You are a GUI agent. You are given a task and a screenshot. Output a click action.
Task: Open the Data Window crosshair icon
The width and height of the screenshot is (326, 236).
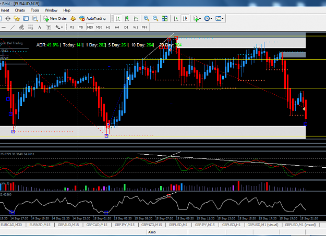pos(8,19)
